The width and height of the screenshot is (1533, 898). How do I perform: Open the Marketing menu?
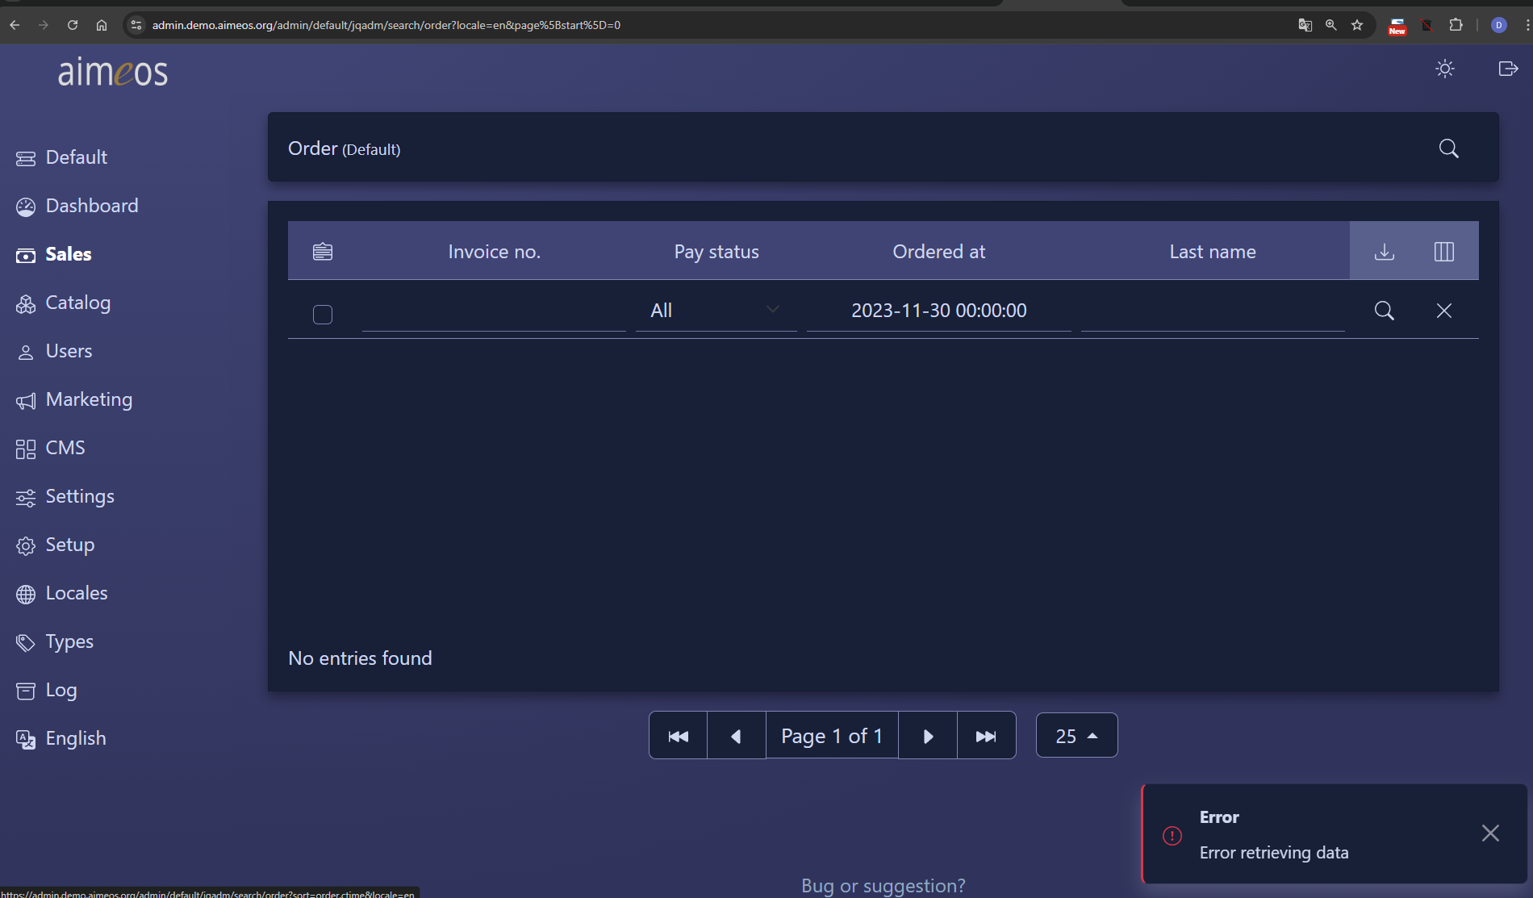pos(73,399)
